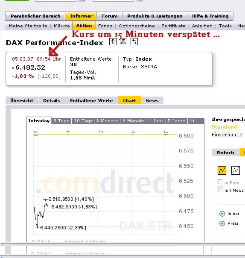Click the refresh arrows icon beside DAX title

tap(134, 41)
